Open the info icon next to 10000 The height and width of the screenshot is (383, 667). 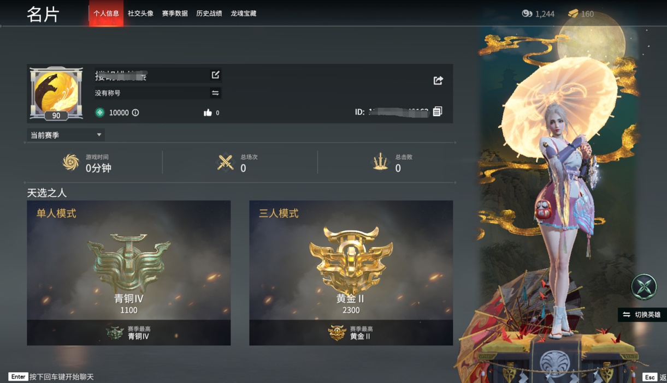[135, 112]
